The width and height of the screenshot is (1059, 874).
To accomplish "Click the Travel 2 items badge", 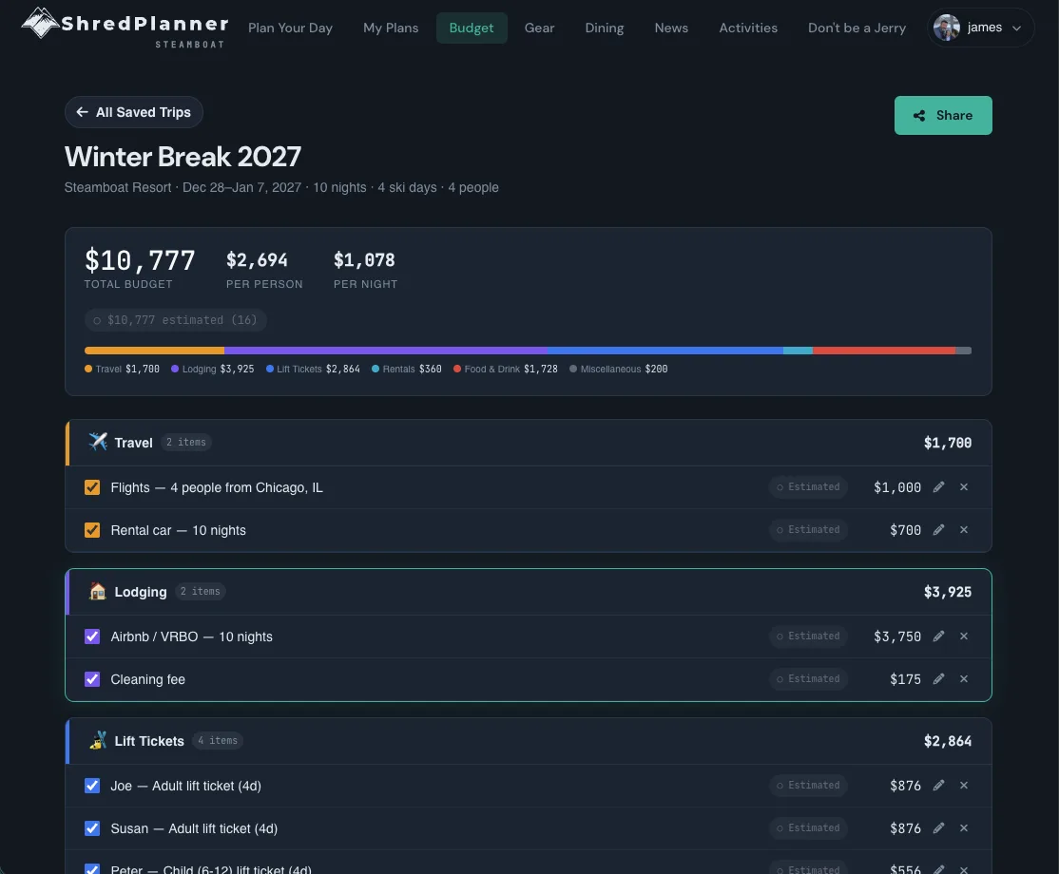I will [185, 442].
